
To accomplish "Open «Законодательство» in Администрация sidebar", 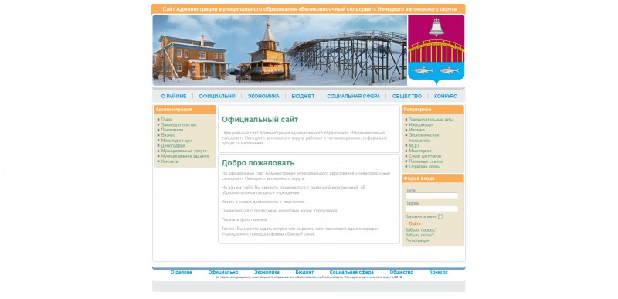I will coord(178,124).
